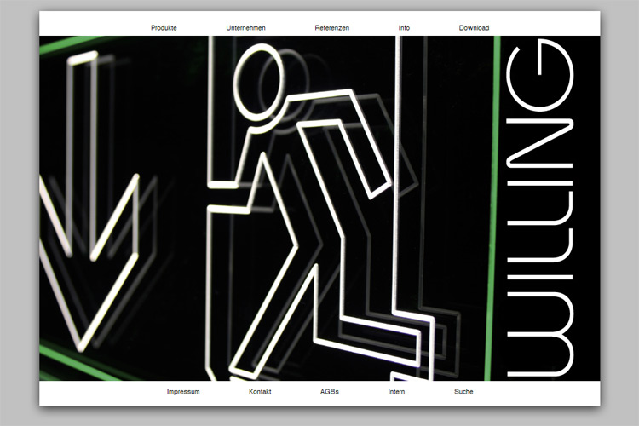
Task: Click the running man exit sign image
Action: (x=319, y=208)
